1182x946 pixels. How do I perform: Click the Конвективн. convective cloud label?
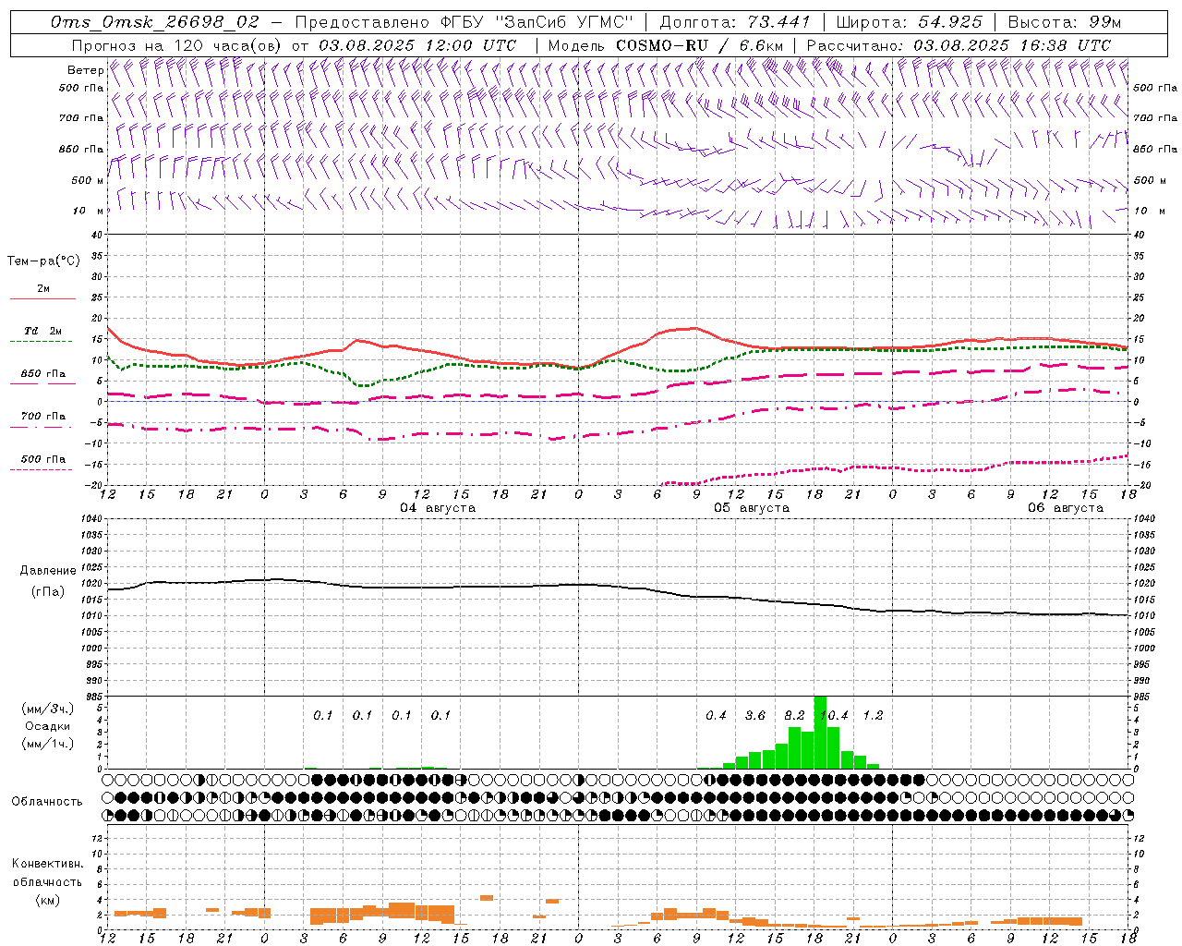[48, 864]
